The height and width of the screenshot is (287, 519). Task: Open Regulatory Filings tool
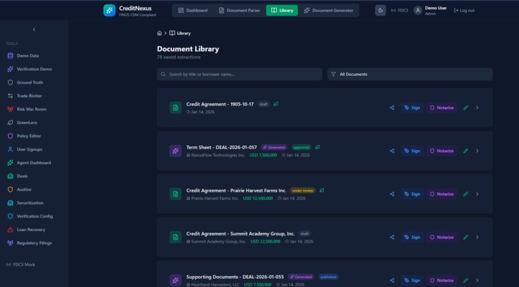34,243
